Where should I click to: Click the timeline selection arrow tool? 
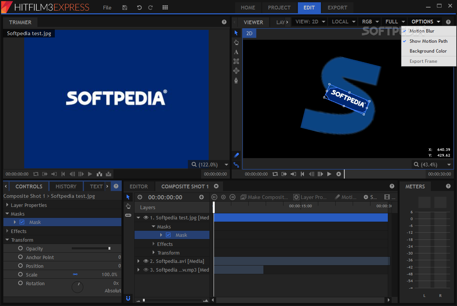128,197
